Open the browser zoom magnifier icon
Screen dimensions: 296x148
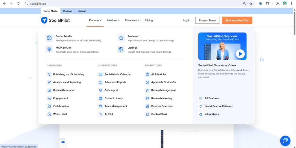(x=244, y=3)
